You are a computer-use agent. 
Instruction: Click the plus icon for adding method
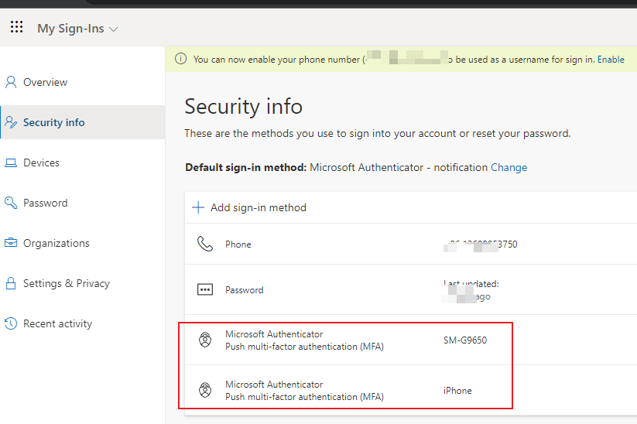pos(198,207)
